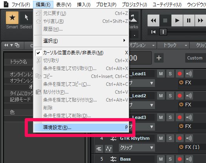The width and height of the screenshot is (206, 163).
Task: Click the Pause transport button
Action: pyautogui.click(x=189, y=20)
